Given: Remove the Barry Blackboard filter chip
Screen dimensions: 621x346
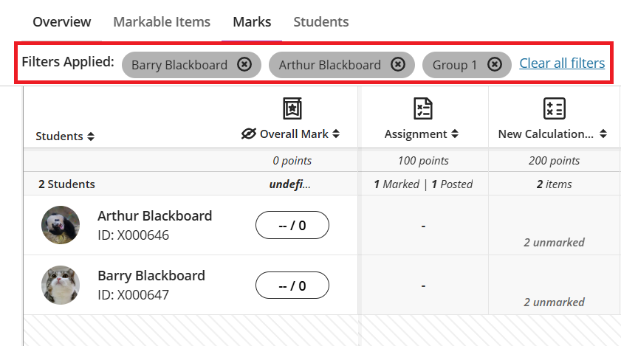Looking at the screenshot, I should coord(244,65).
